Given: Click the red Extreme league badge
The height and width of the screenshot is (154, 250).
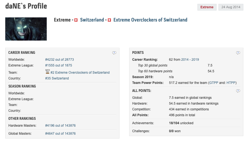Looking at the screenshot, I should click(207, 7).
